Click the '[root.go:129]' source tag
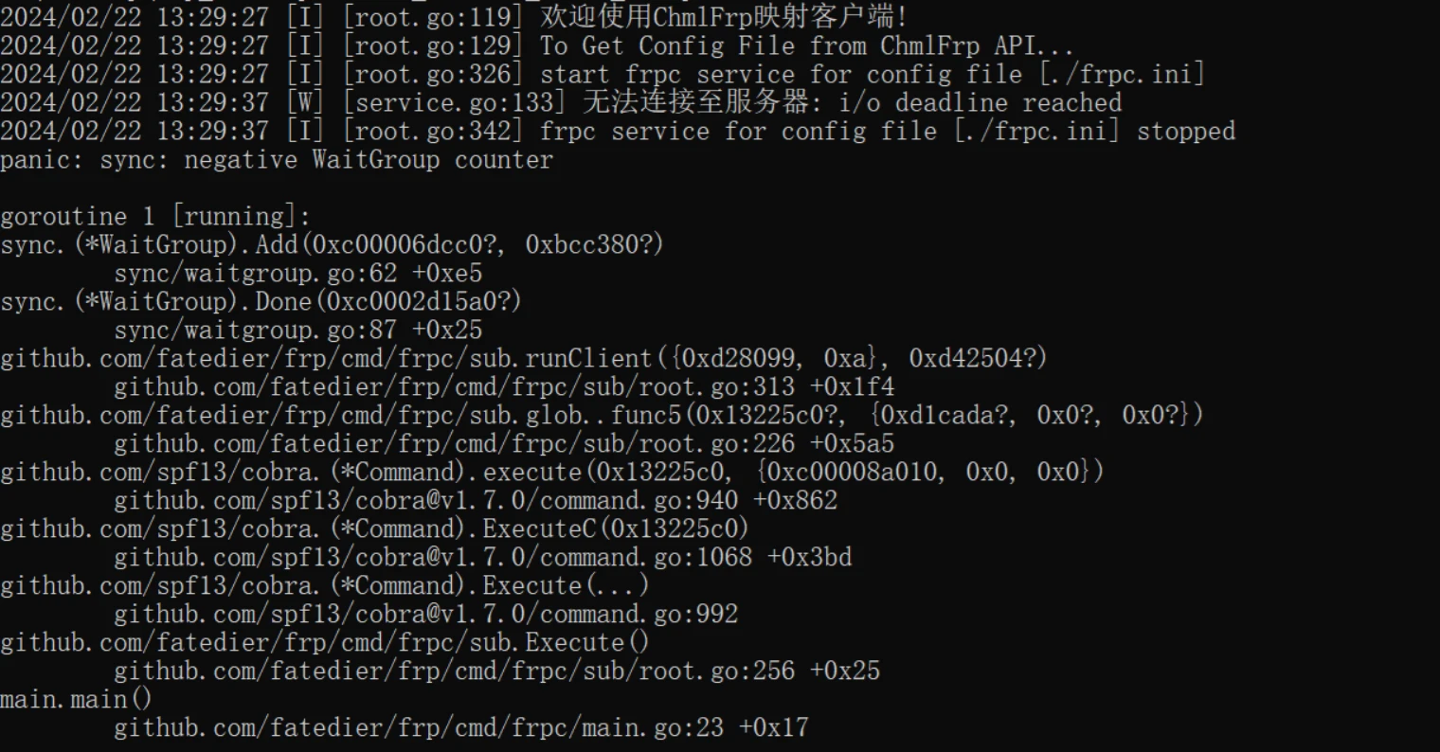The height and width of the screenshot is (752, 1440). (x=432, y=46)
